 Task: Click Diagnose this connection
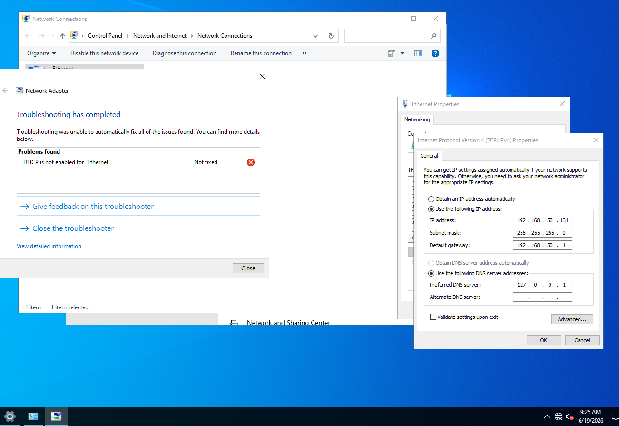[x=185, y=53]
